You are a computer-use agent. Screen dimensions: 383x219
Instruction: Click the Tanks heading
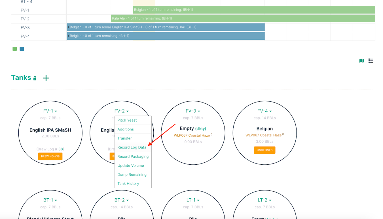(x=21, y=78)
